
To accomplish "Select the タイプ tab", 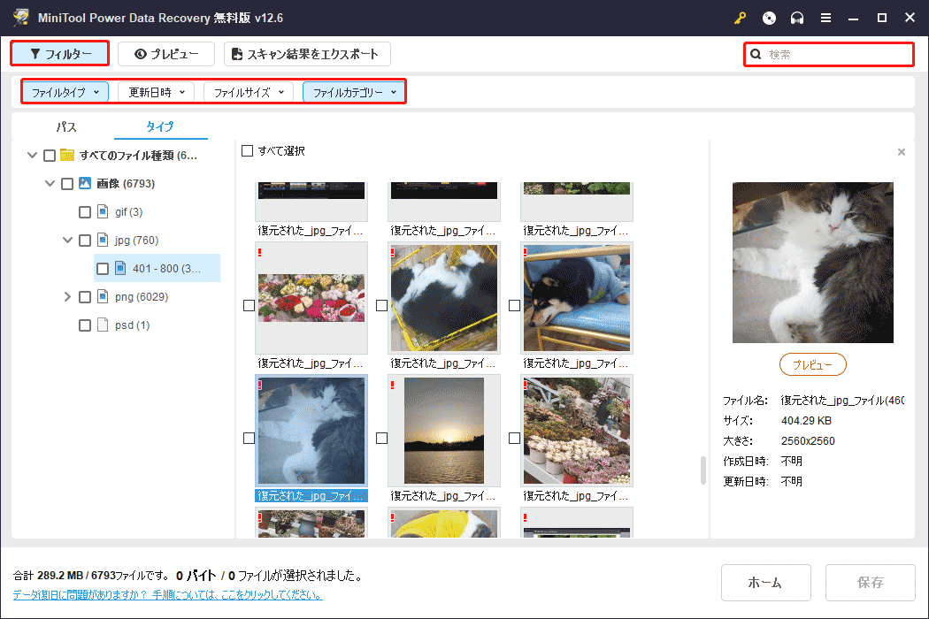I will click(160, 126).
